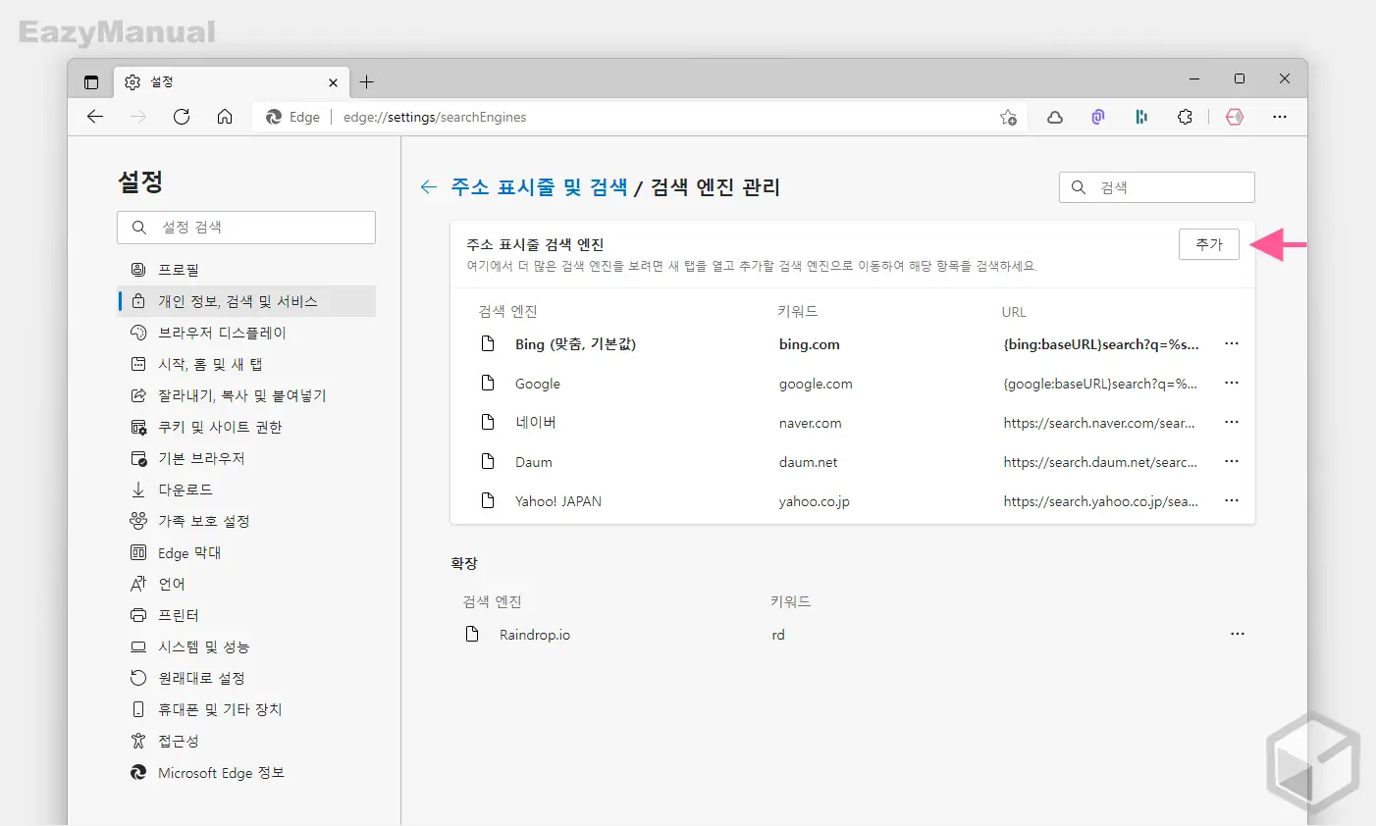Open 시스템 및 성능 settings
This screenshot has height=826, width=1376.
click(246, 646)
